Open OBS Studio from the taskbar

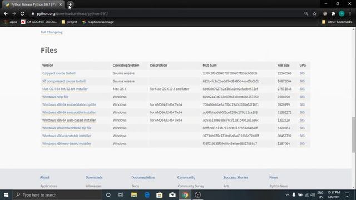click(198, 195)
